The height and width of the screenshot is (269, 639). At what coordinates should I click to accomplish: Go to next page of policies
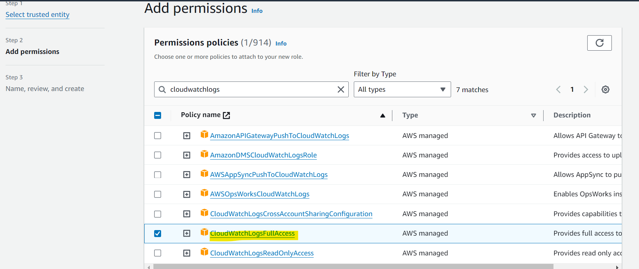(586, 90)
